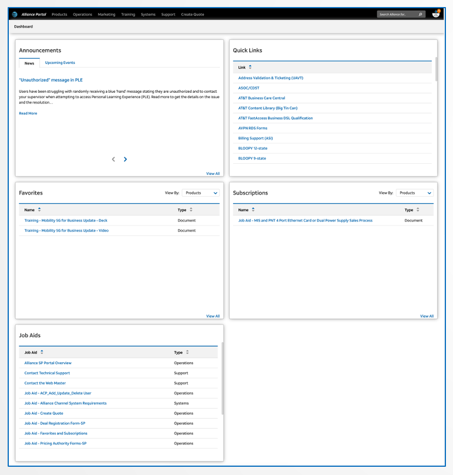Screen dimensions: 453x475
Task: Click the Job Aids panel scrollbar
Action: (223, 379)
